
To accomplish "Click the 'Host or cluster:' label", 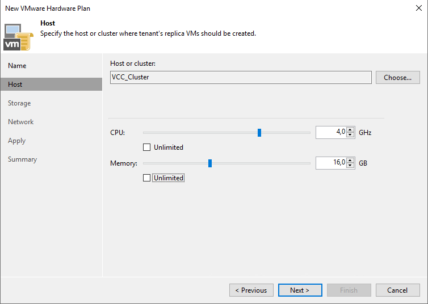I will pos(133,64).
